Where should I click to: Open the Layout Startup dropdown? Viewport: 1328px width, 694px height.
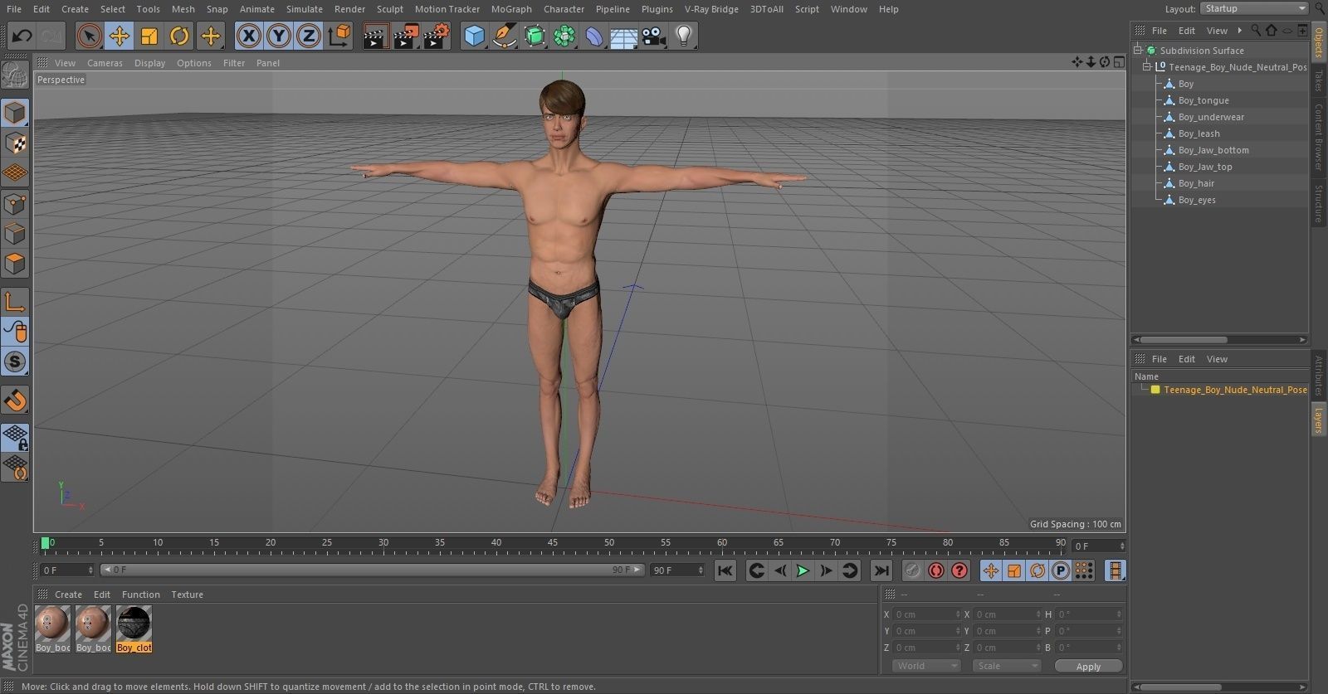point(1253,8)
